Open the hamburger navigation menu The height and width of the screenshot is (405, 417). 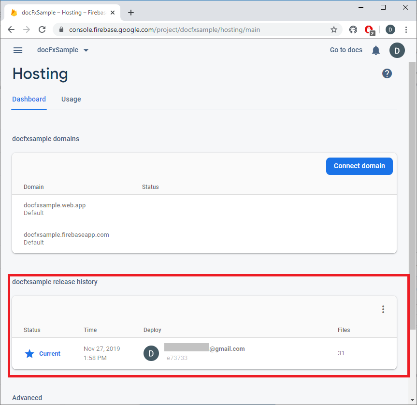point(18,50)
